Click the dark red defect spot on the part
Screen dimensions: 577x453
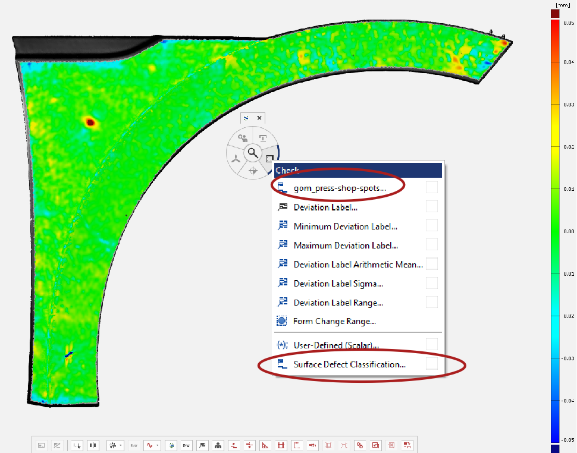coord(90,122)
